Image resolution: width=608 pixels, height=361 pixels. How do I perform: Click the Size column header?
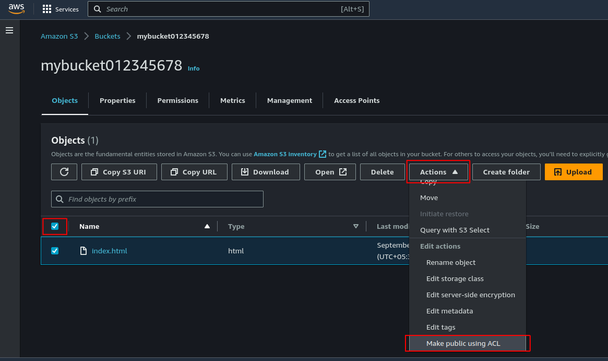coord(532,226)
